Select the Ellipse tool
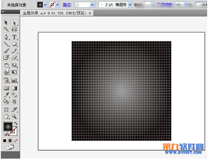 click(14, 44)
